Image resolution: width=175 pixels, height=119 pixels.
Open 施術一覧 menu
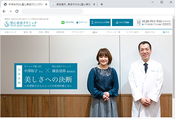[x=28, y=32]
